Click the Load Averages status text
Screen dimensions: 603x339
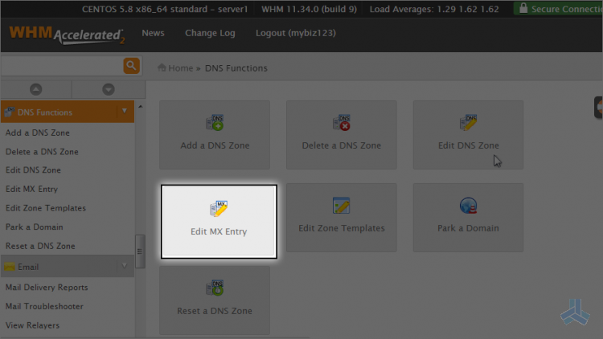(434, 9)
